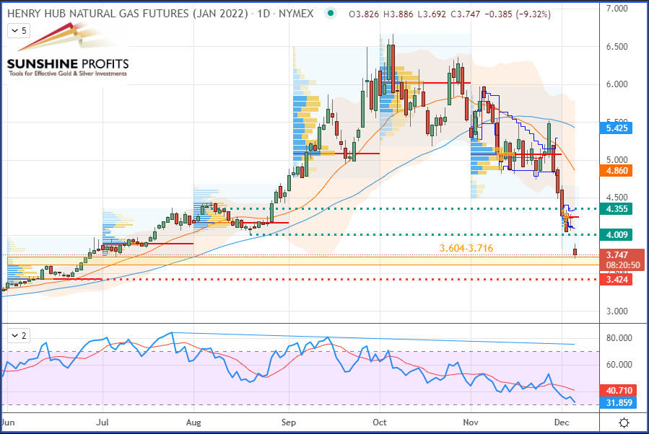The image size is (649, 434).
Task: Click the Jul label on time axis
Action: tap(103, 422)
